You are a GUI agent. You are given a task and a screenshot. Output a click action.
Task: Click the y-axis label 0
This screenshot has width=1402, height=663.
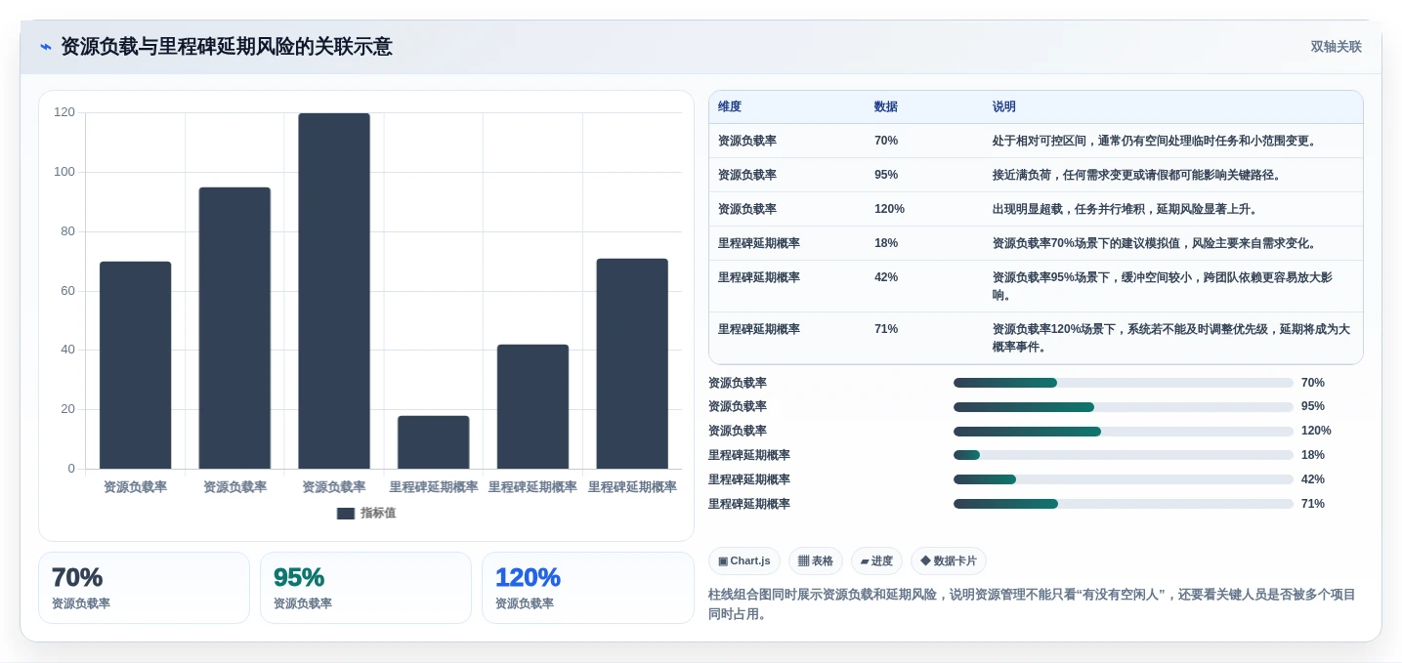[x=71, y=469]
